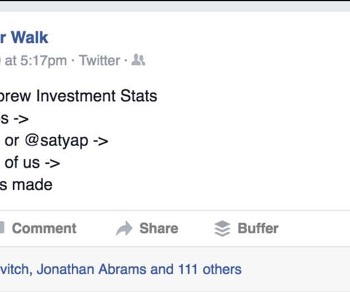
Task: Click the post line reading of us ->
Action: click(x=30, y=163)
